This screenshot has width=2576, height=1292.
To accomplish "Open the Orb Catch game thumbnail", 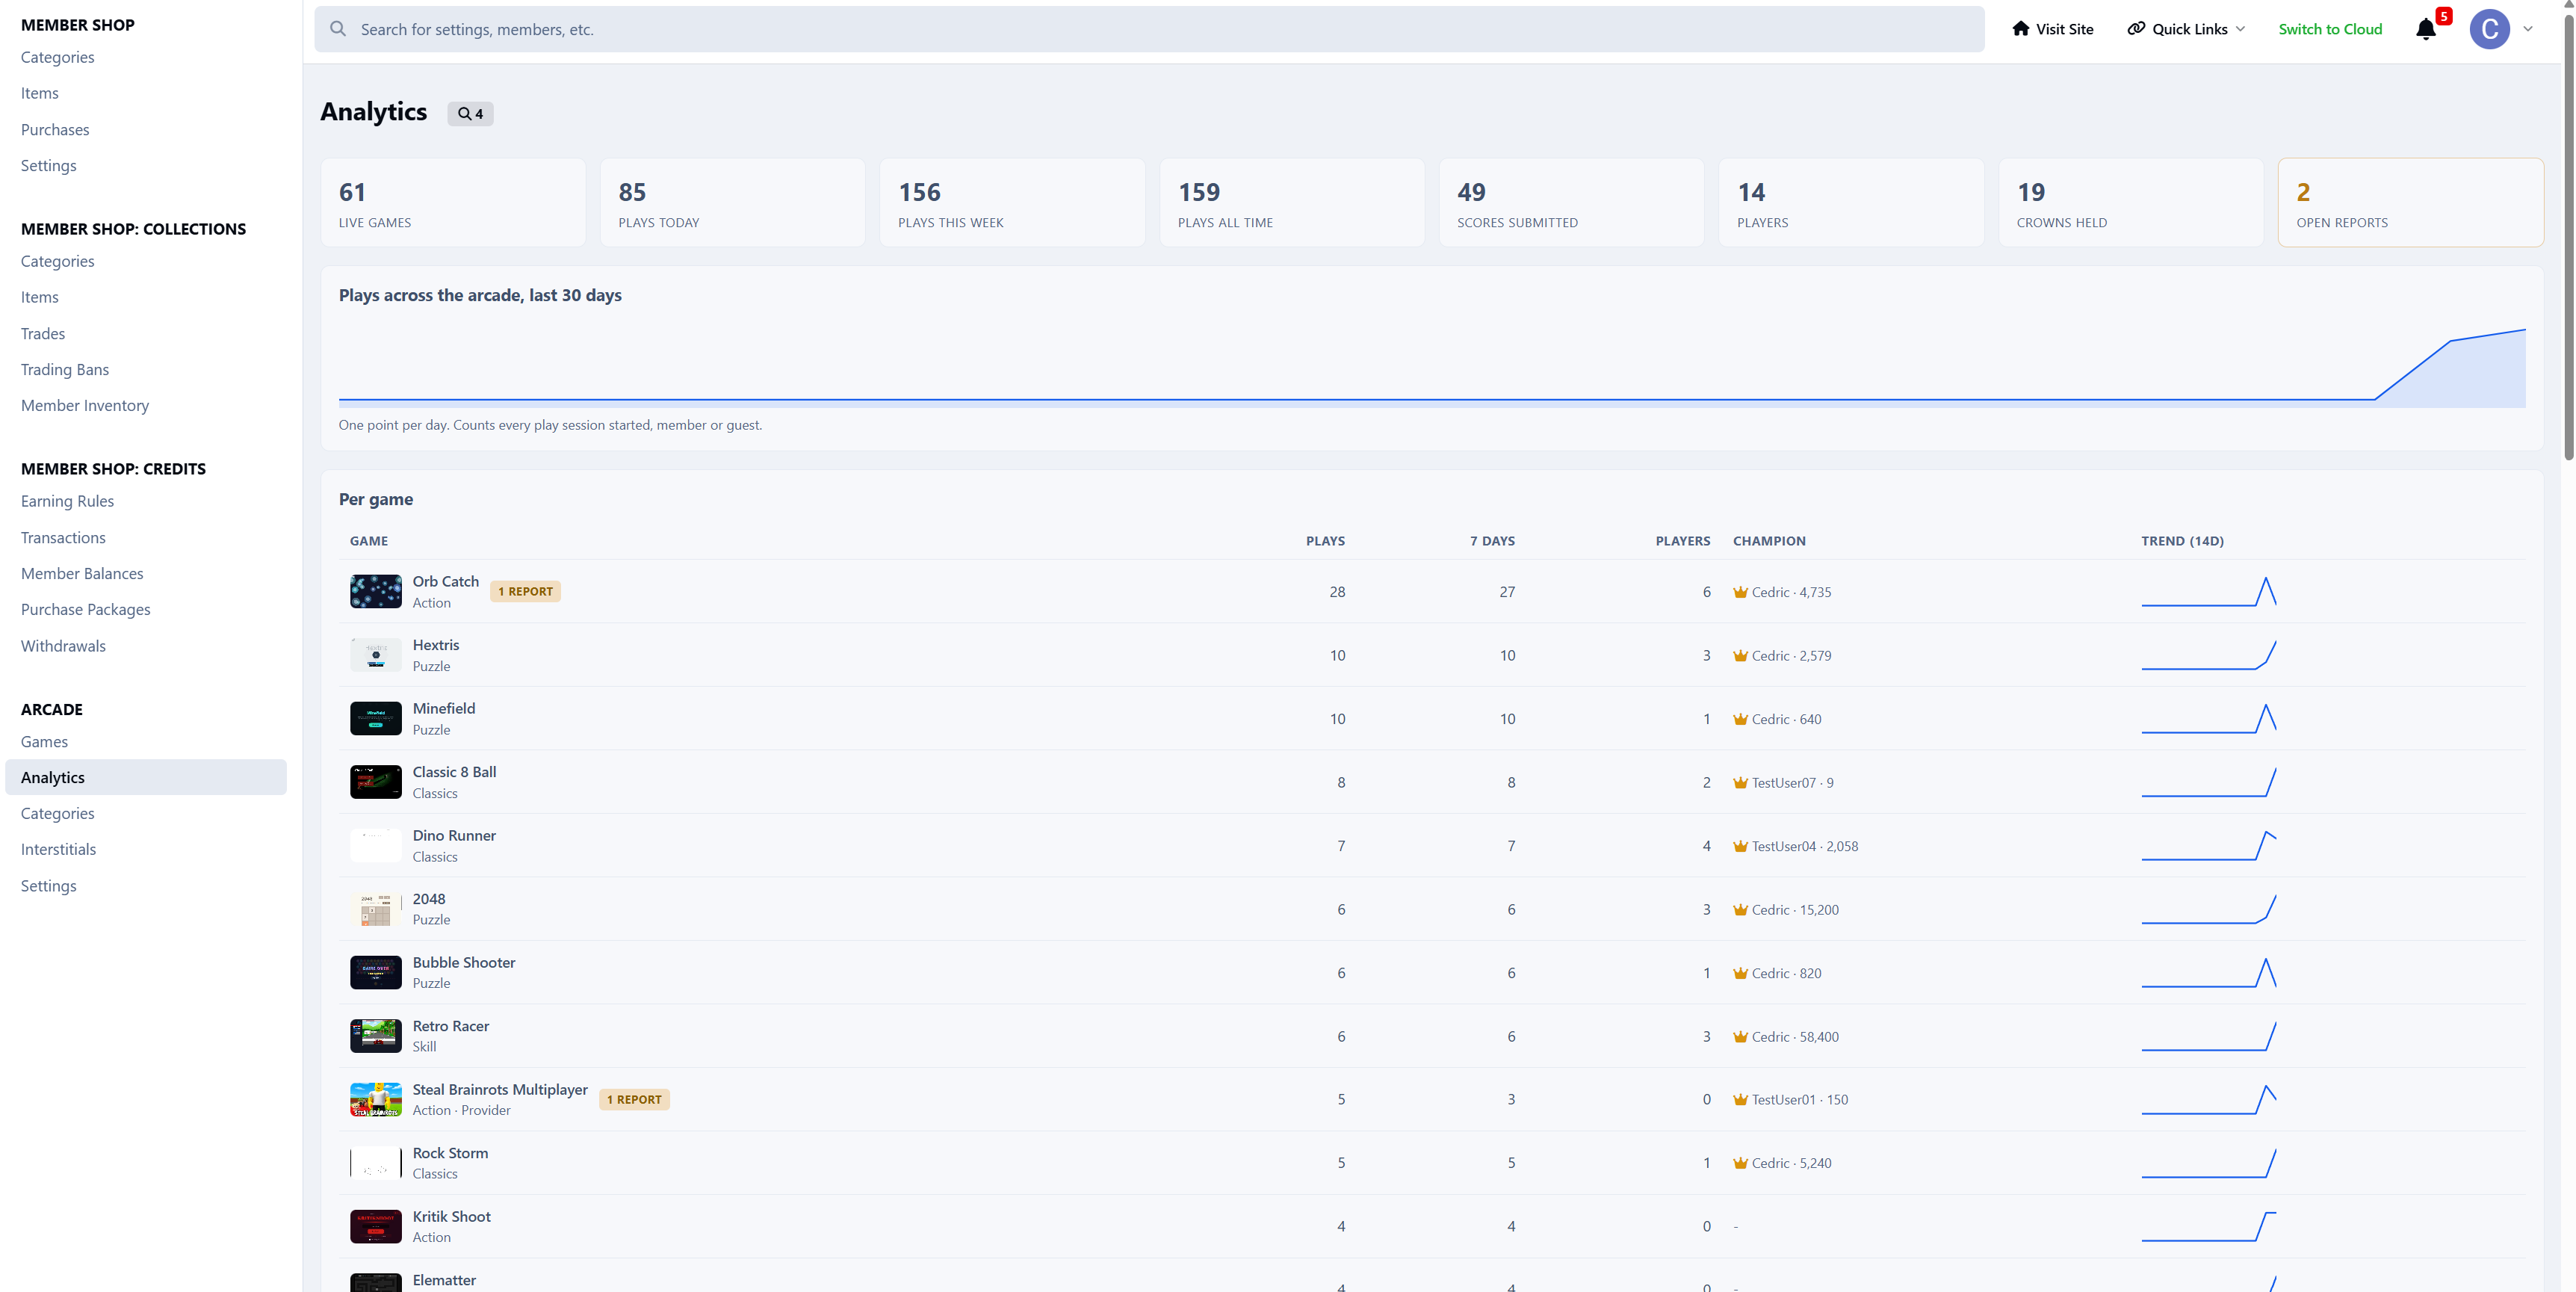I will click(x=375, y=591).
